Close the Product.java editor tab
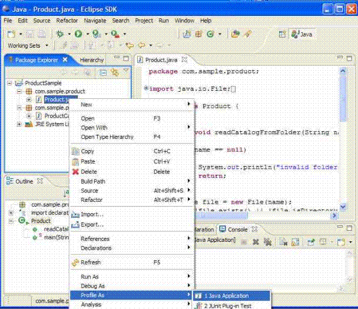This screenshot has height=309, width=358. pos(184,59)
